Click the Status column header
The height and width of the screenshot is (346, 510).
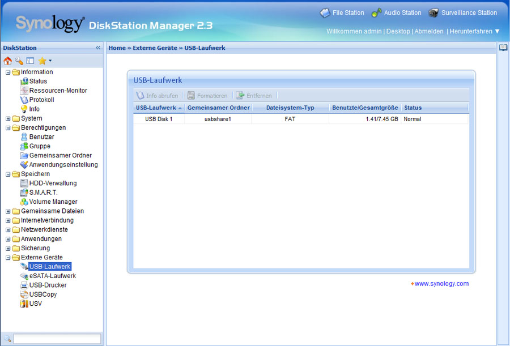coord(435,108)
